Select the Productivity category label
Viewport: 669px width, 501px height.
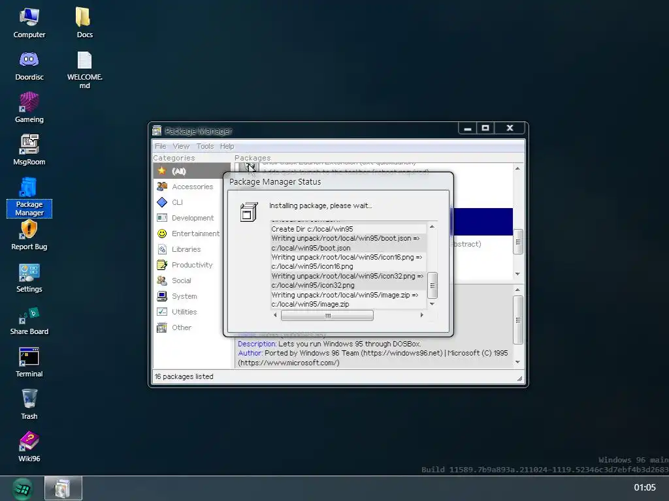click(192, 265)
